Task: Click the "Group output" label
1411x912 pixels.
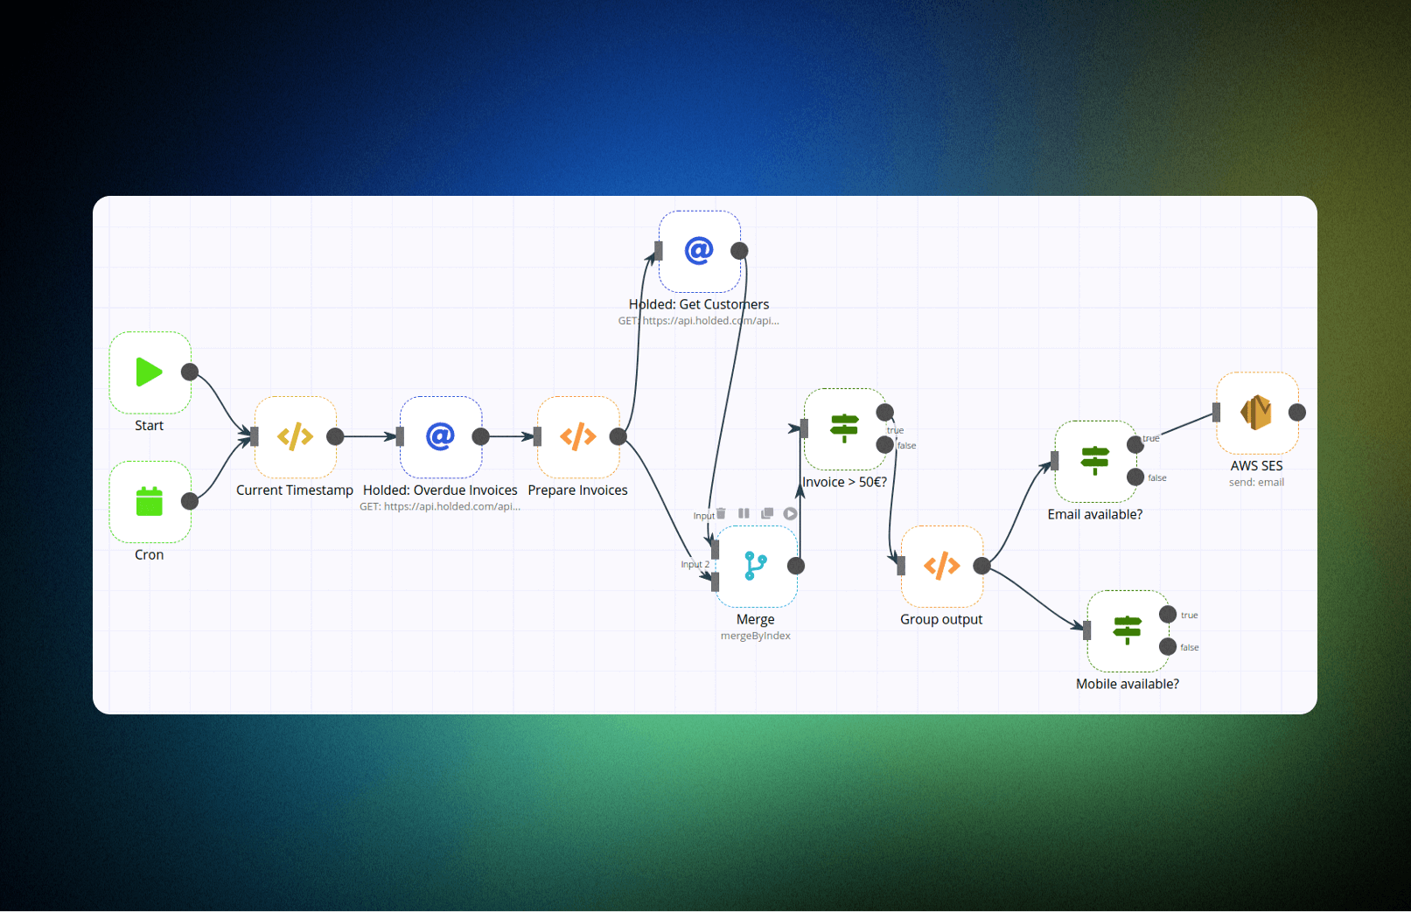Action: (942, 619)
